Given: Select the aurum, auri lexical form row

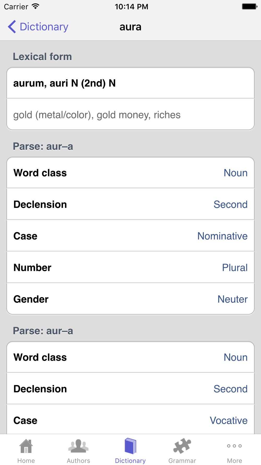Looking at the screenshot, I should click(130, 83).
